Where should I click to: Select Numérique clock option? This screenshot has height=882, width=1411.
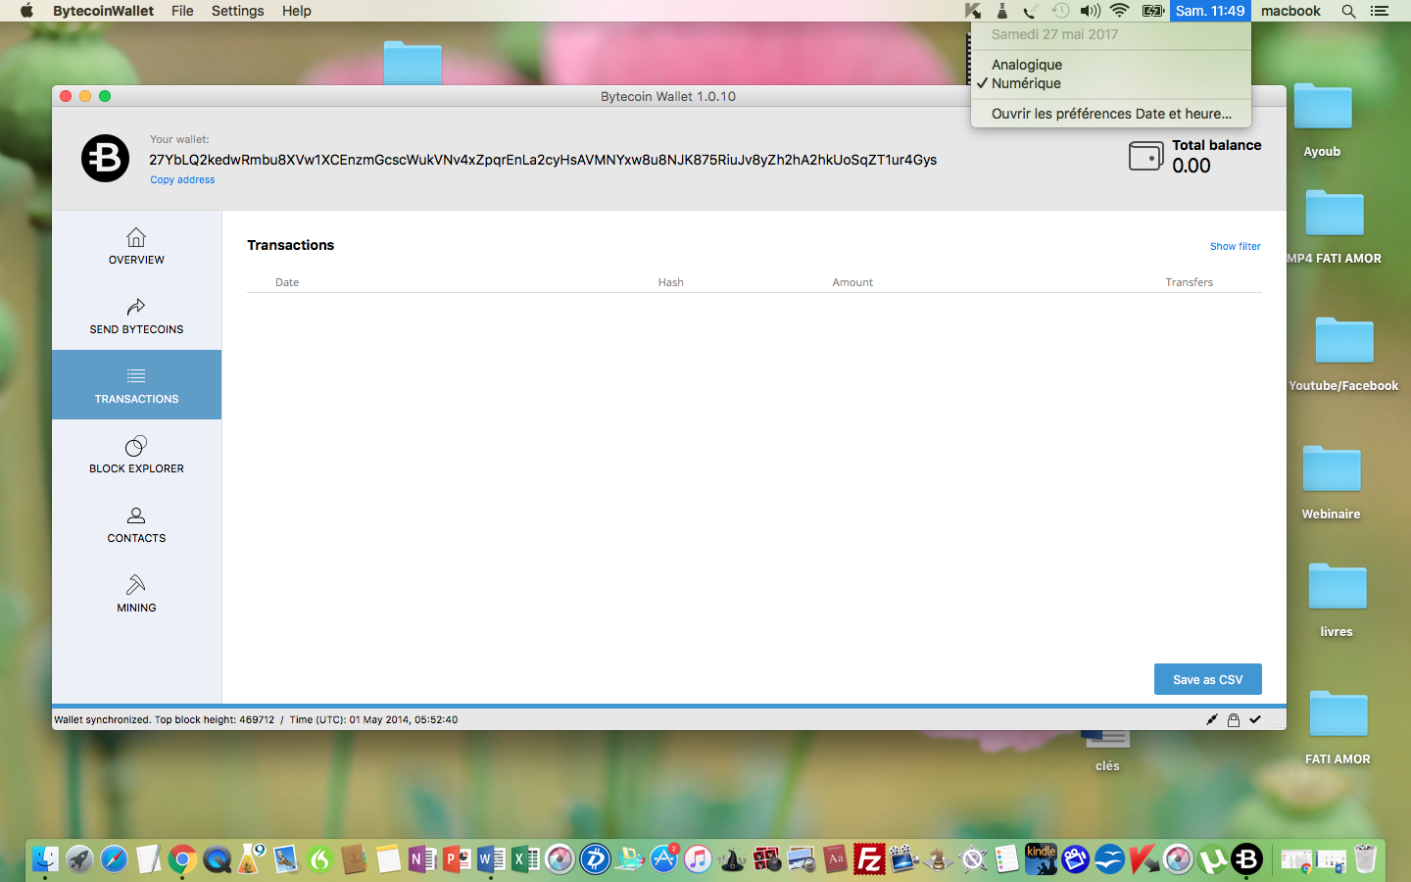(x=1026, y=83)
